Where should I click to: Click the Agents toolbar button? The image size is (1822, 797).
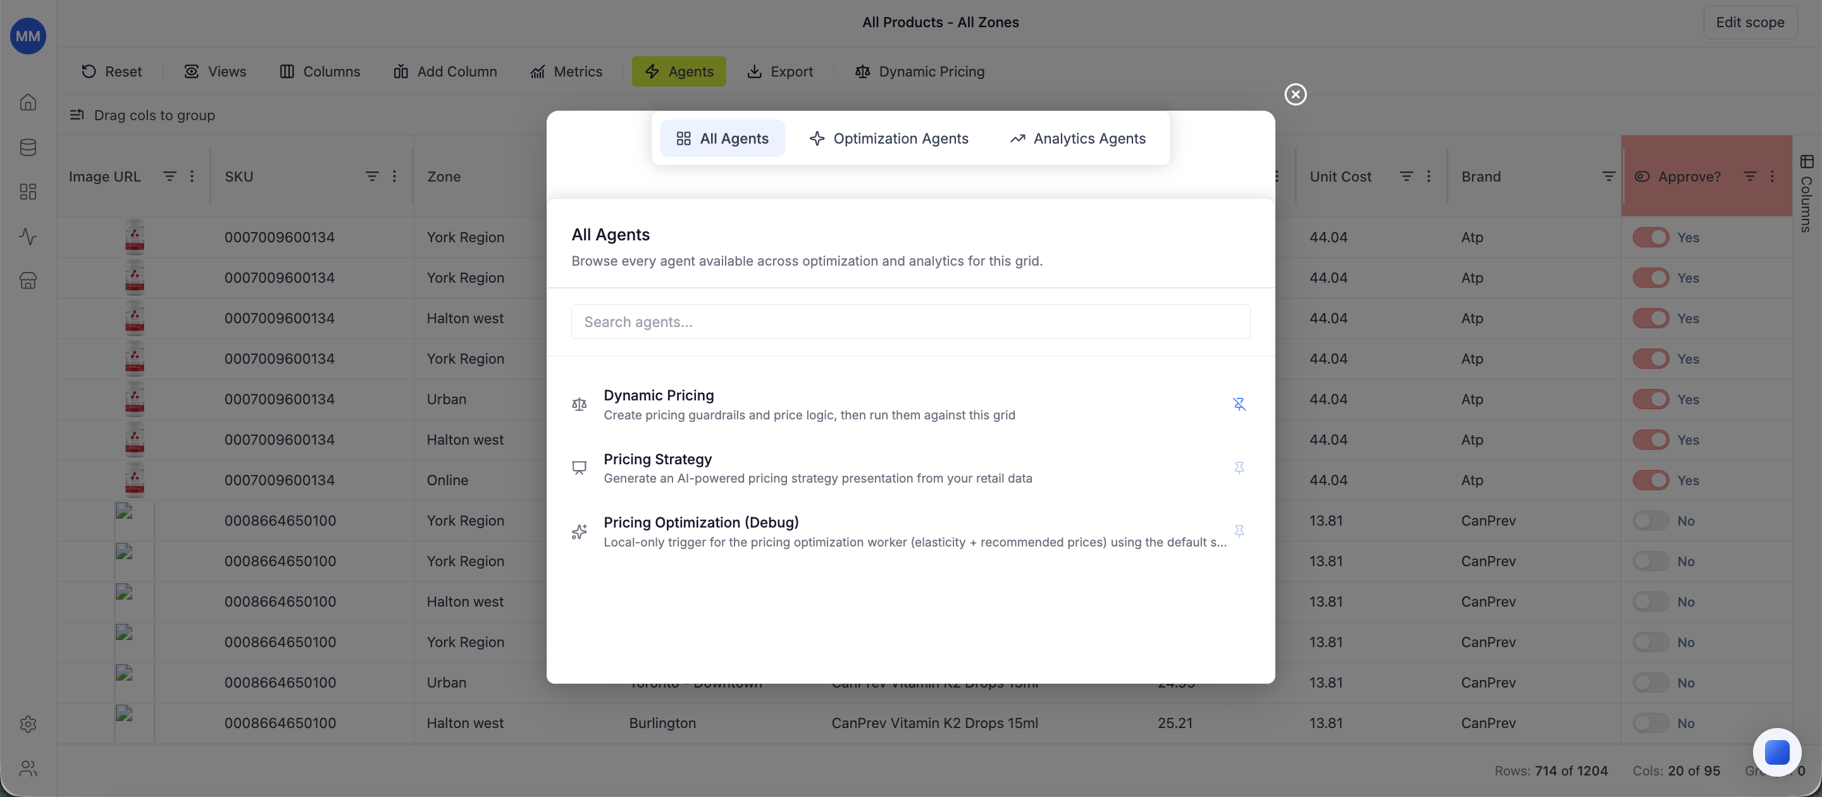coord(678,71)
